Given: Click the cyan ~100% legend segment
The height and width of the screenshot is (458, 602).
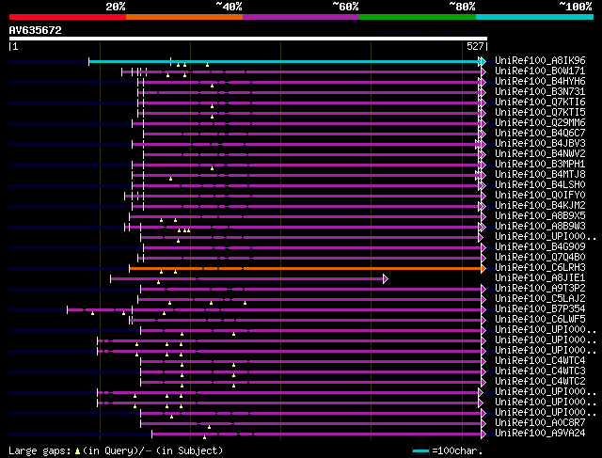Looking at the screenshot, I should (x=535, y=17).
